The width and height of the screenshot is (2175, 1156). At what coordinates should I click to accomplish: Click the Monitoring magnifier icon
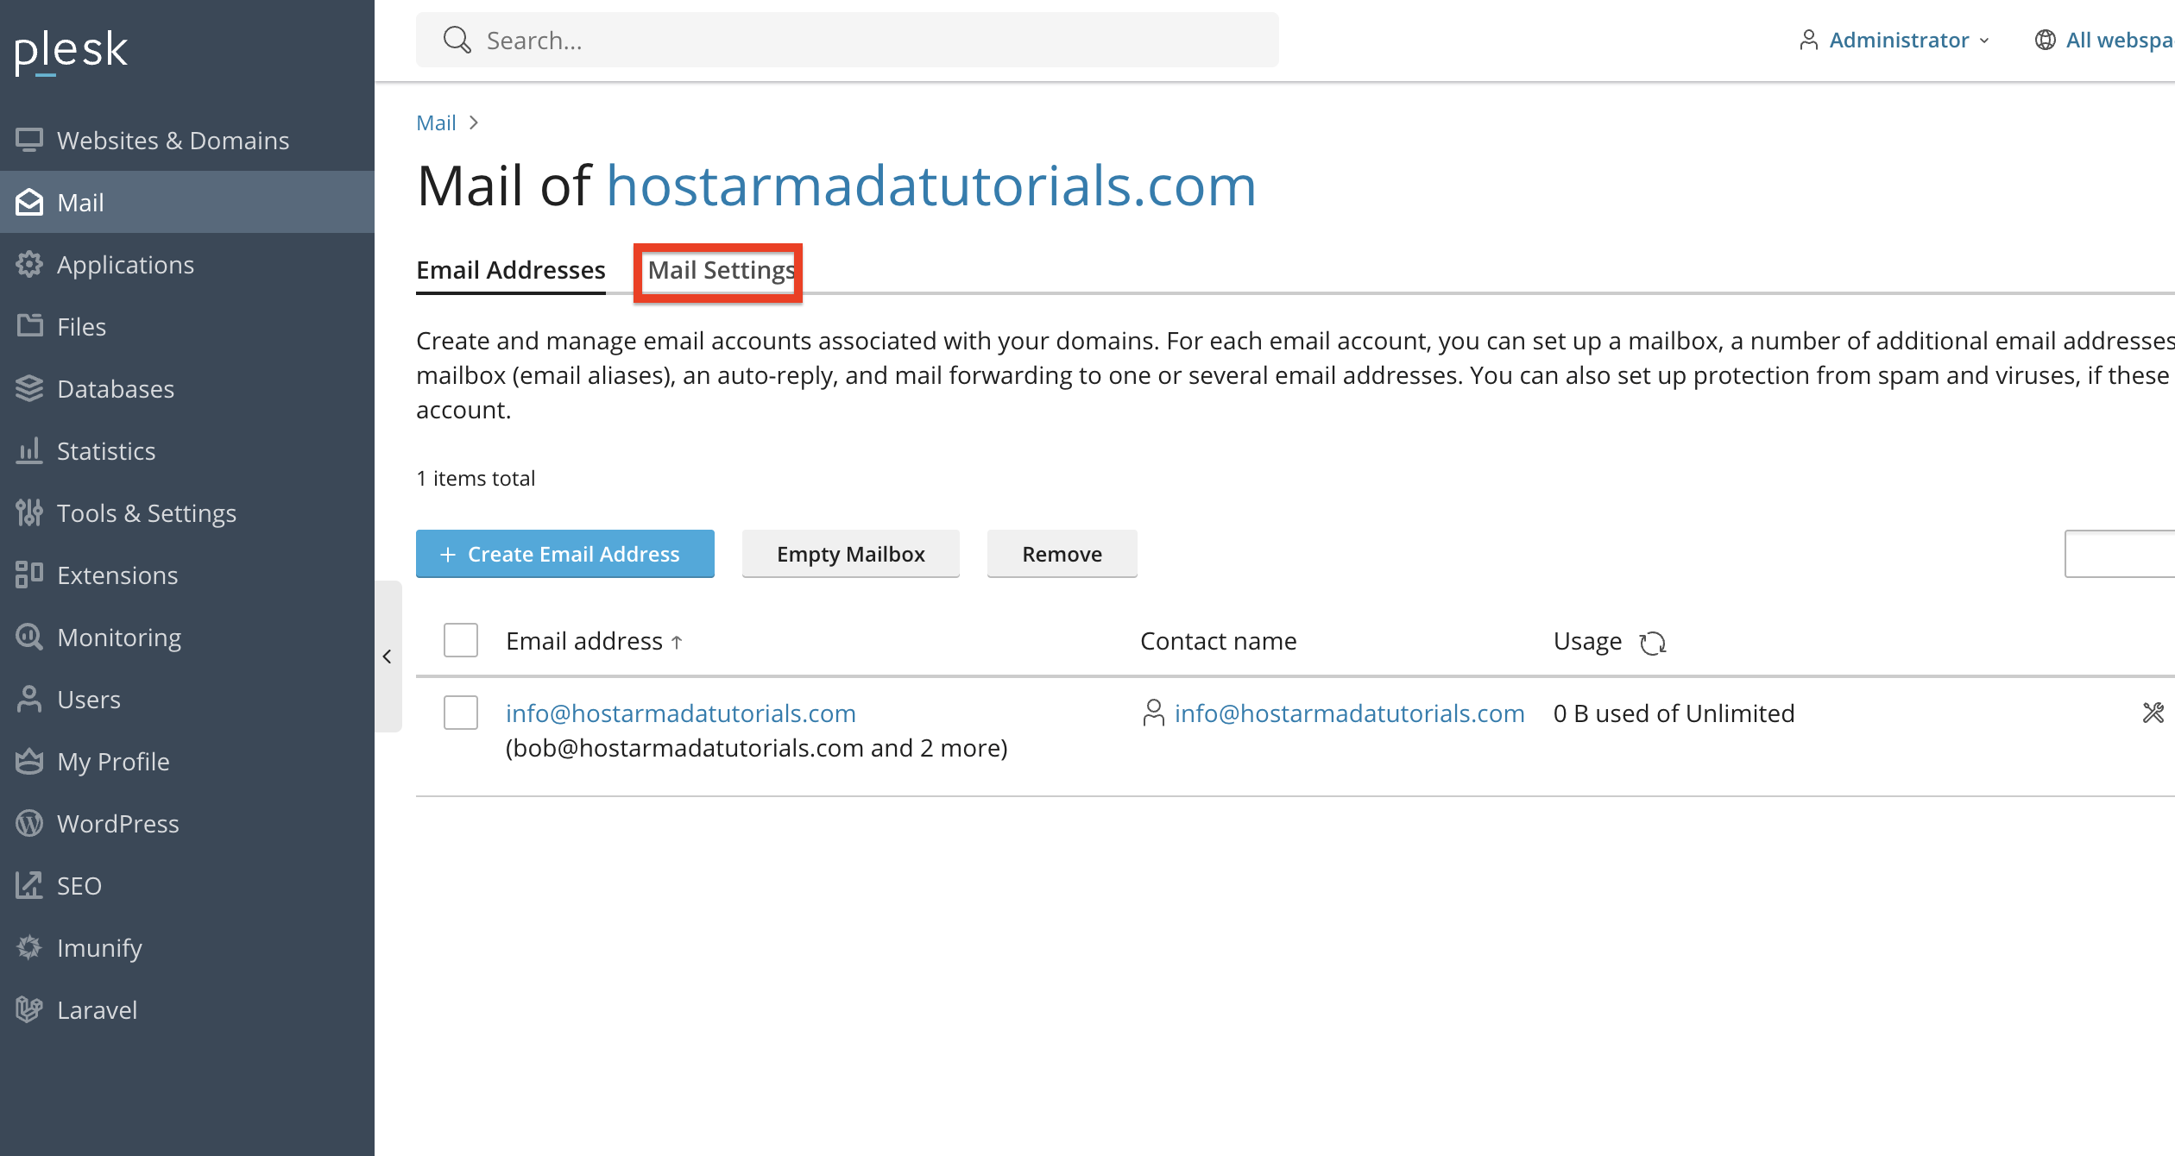(x=29, y=637)
